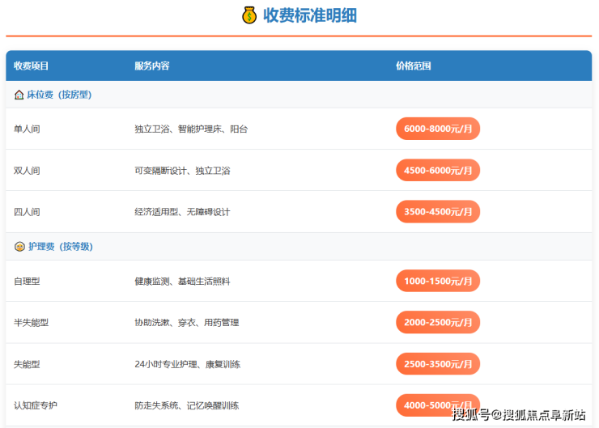This screenshot has height=428, width=599.
Task: Click the 4500-6000元/月 price badge
Action: point(437,170)
